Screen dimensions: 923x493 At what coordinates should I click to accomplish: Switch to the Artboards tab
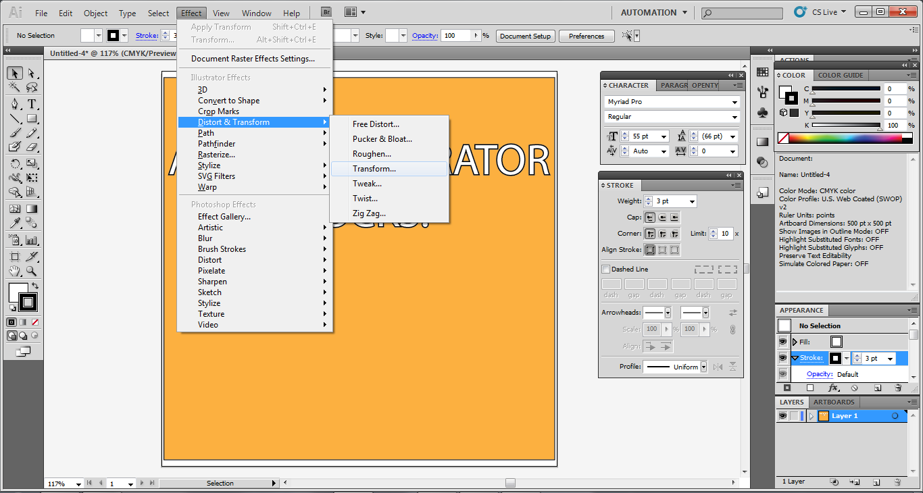click(834, 402)
